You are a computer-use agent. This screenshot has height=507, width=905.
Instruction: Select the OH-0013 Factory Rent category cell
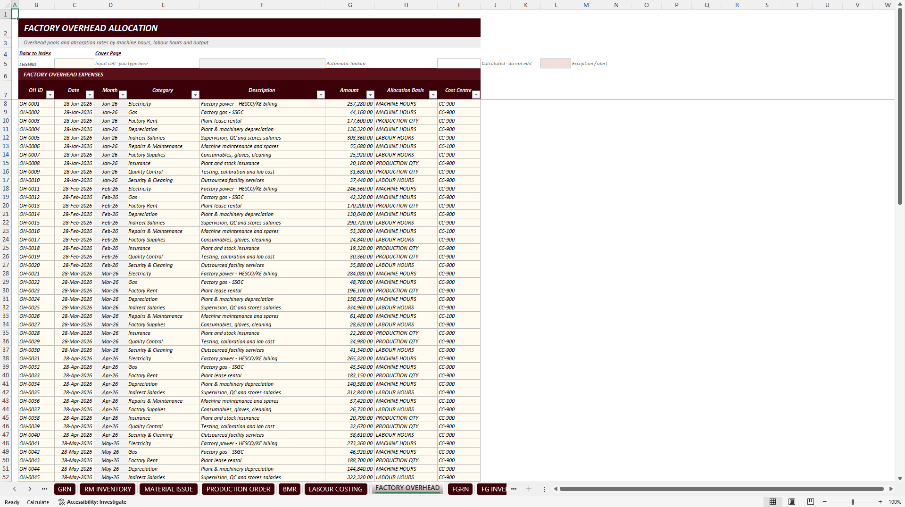coord(163,206)
